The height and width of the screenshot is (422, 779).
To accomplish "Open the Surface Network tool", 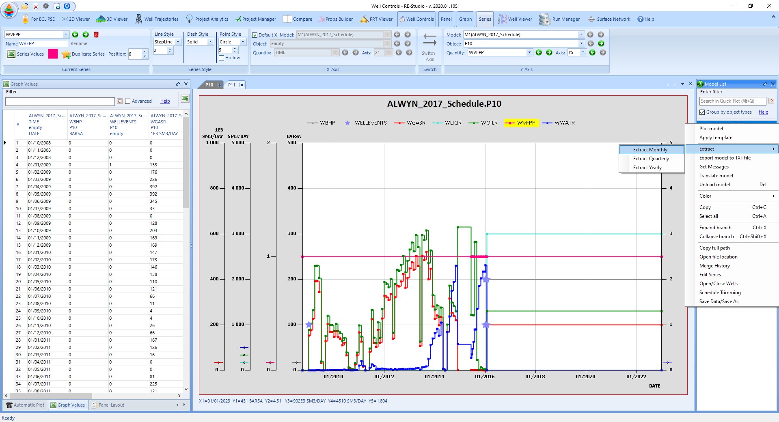I will pyautogui.click(x=609, y=19).
